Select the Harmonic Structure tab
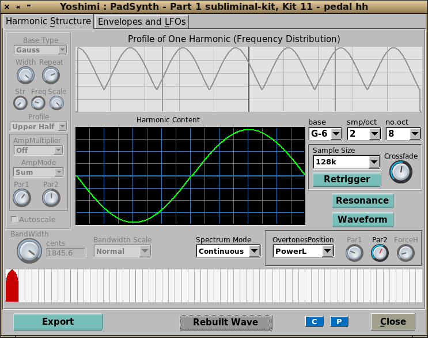Screen dimensions: 428x338 48,21
